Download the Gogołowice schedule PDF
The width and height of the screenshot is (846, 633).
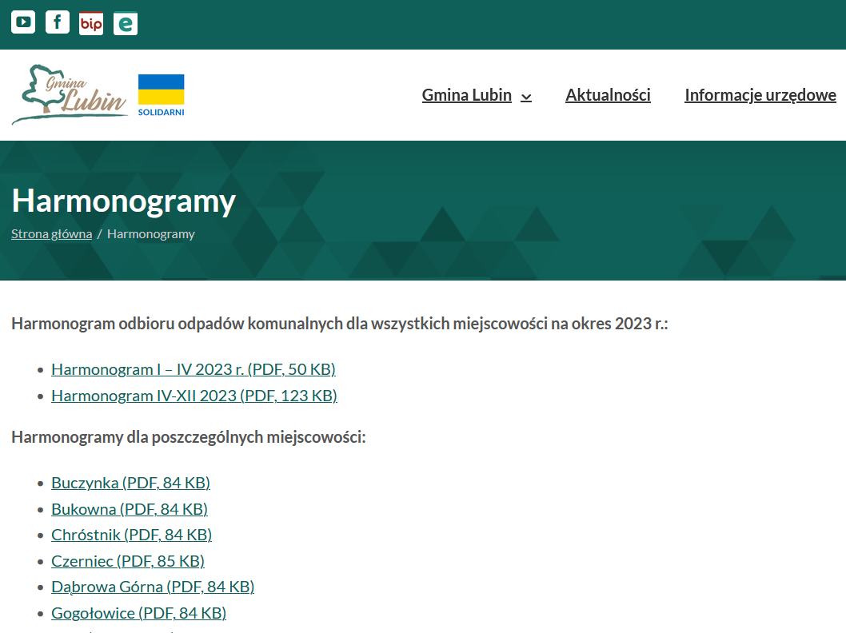click(138, 613)
